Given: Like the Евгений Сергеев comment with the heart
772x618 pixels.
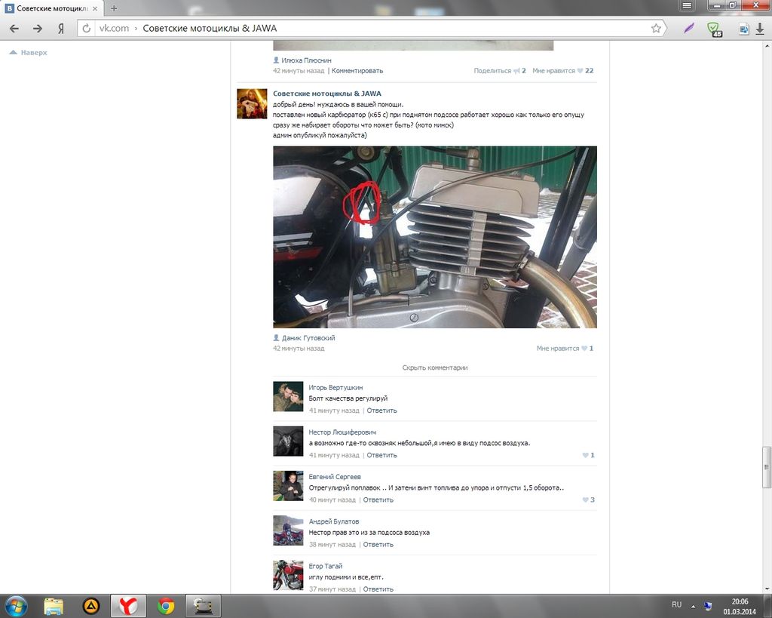Looking at the screenshot, I should (x=586, y=500).
